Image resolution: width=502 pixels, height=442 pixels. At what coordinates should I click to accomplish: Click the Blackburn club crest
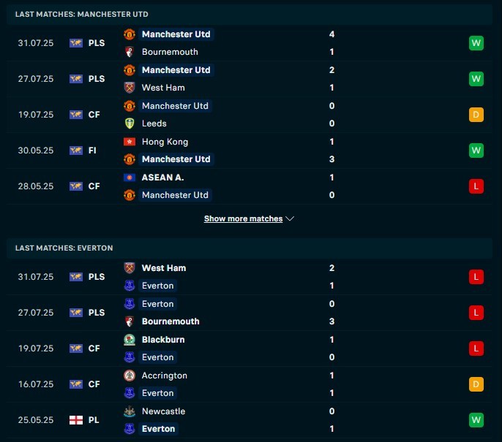tap(130, 340)
